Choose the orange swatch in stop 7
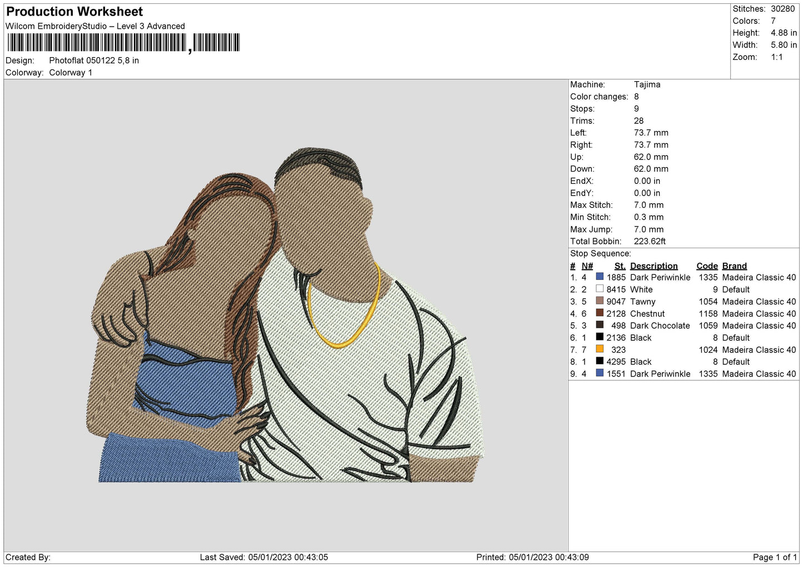This screenshot has height=567, width=803. click(600, 349)
